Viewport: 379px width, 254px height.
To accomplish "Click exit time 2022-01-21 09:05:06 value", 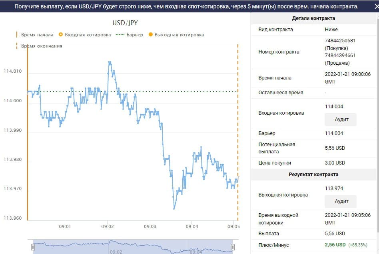I will (347, 219).
